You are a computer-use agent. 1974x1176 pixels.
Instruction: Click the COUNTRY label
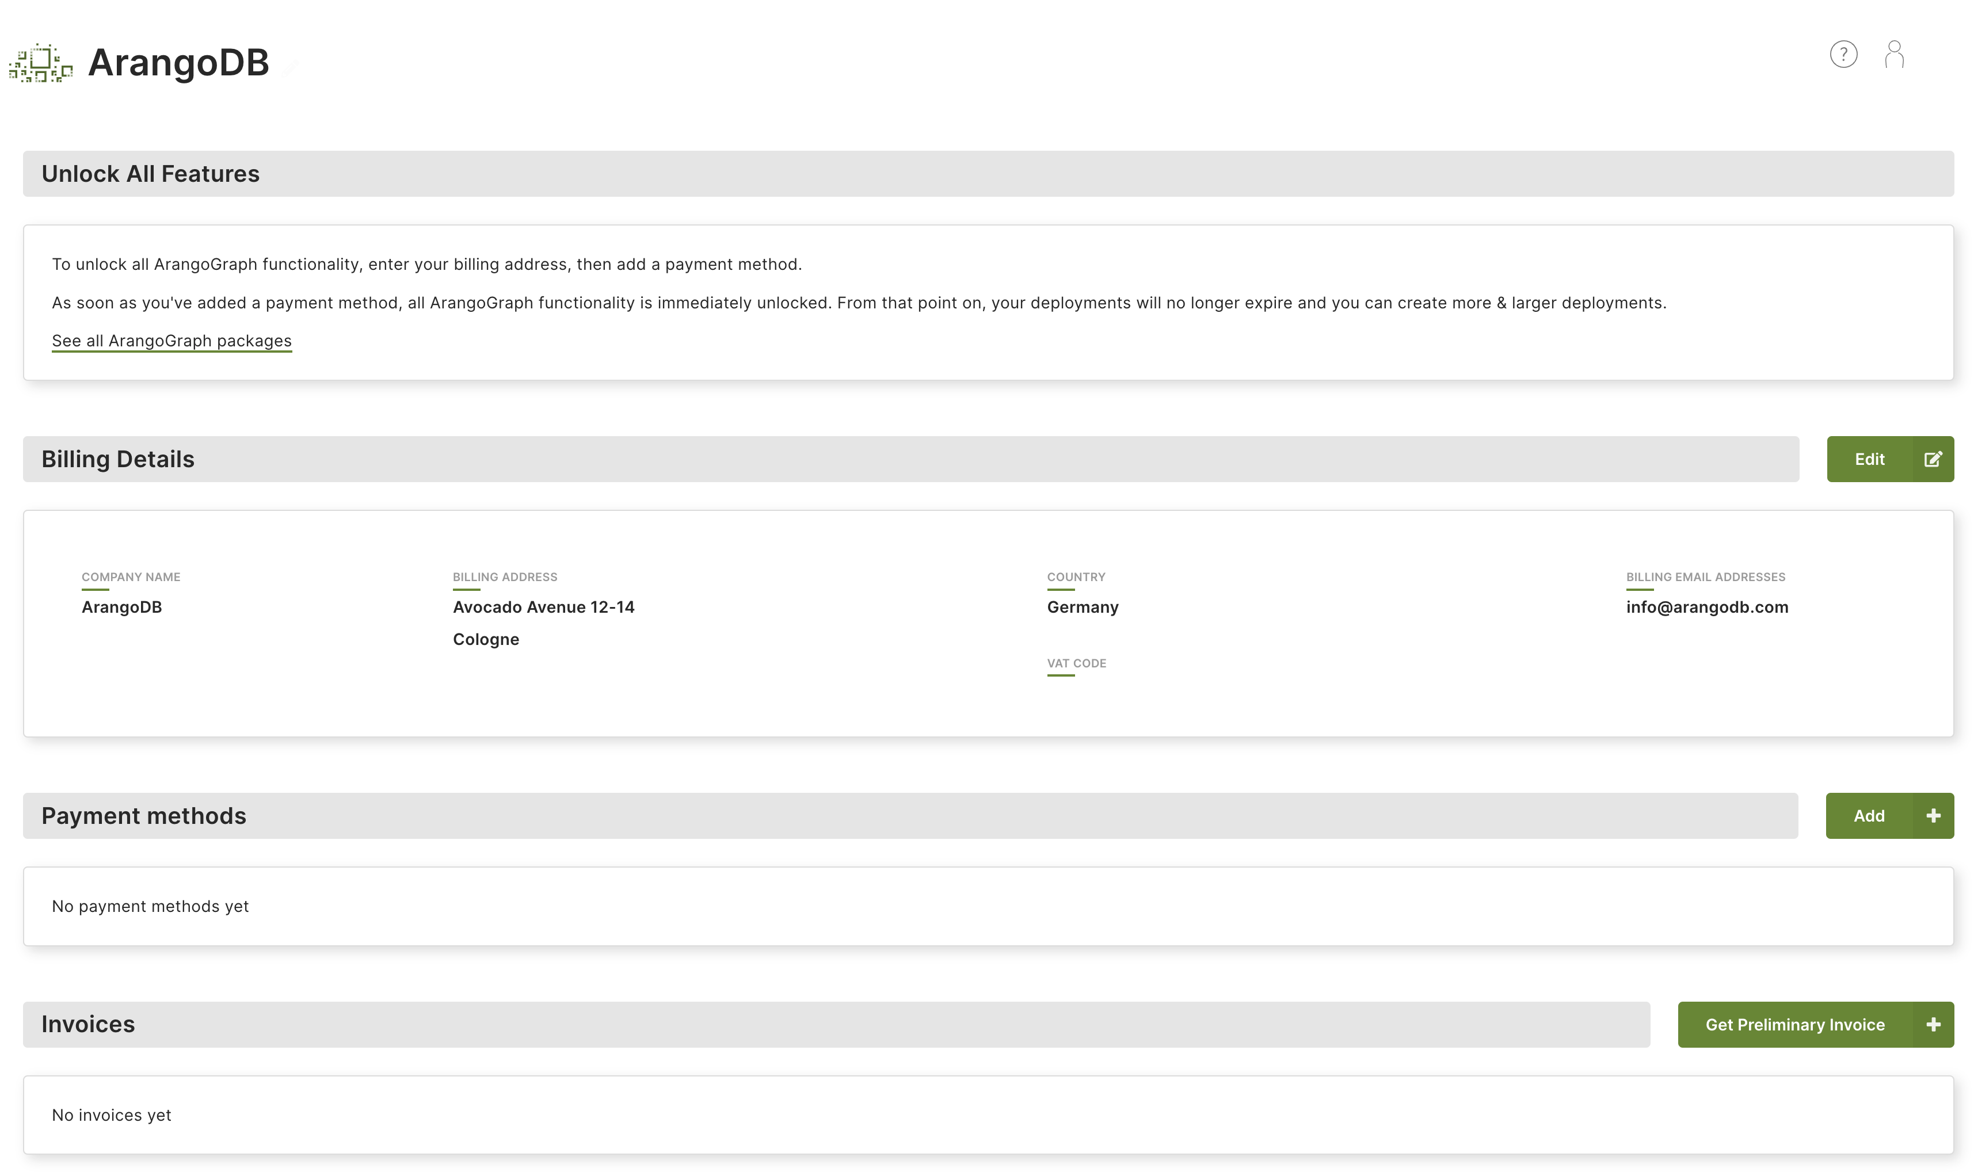tap(1076, 577)
